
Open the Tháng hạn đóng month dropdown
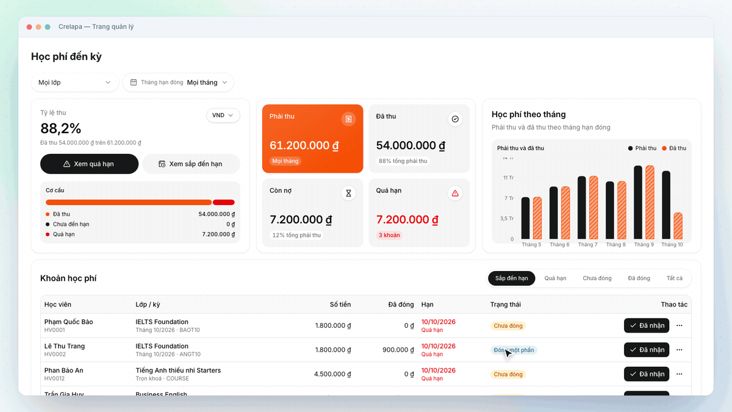click(x=178, y=82)
